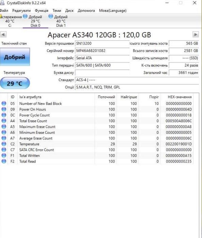Select the Minimum Erase Count attribute name
This screenshot has height=238, width=202.
[37, 132]
